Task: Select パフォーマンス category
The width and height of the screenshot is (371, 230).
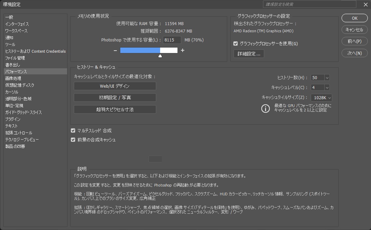Action: click(x=35, y=71)
